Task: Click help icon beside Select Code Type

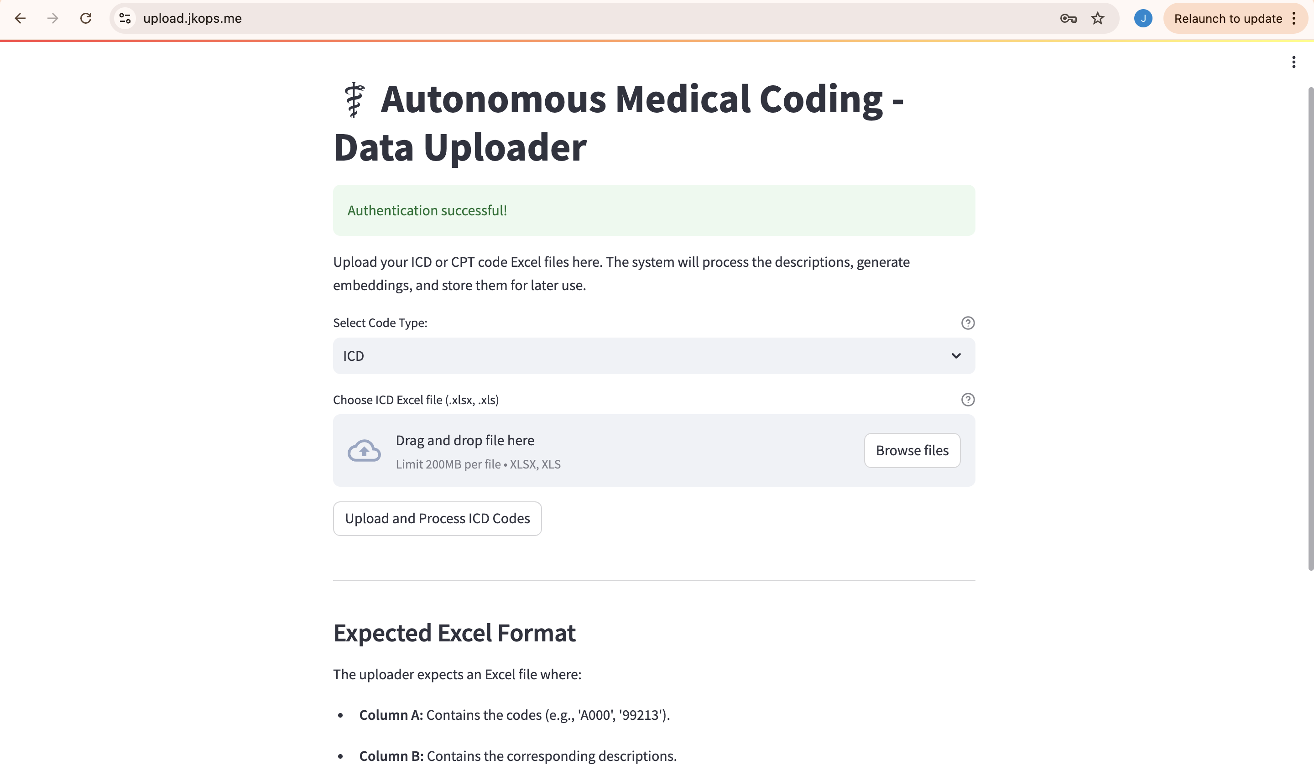Action: (967, 323)
